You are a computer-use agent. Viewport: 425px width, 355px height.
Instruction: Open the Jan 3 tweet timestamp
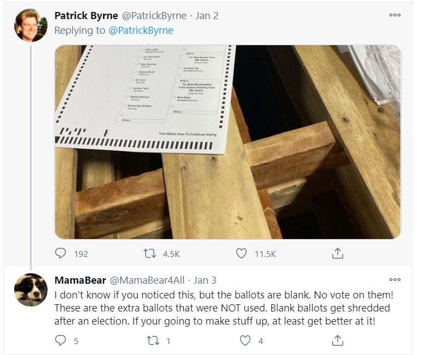click(205, 280)
